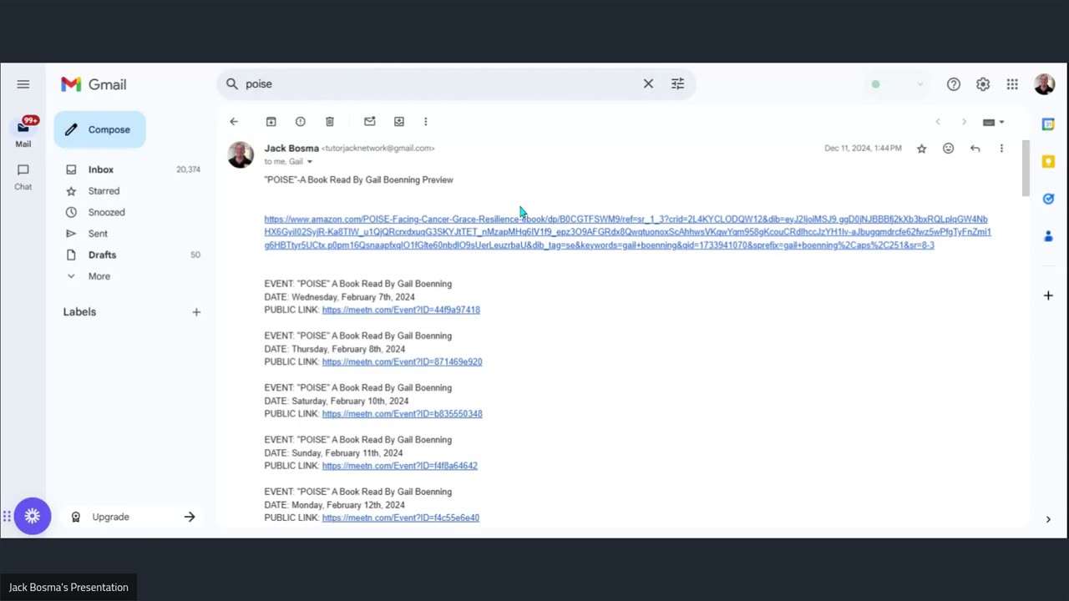Click the Labels heading
Image resolution: width=1069 pixels, height=601 pixels.
[79, 312]
